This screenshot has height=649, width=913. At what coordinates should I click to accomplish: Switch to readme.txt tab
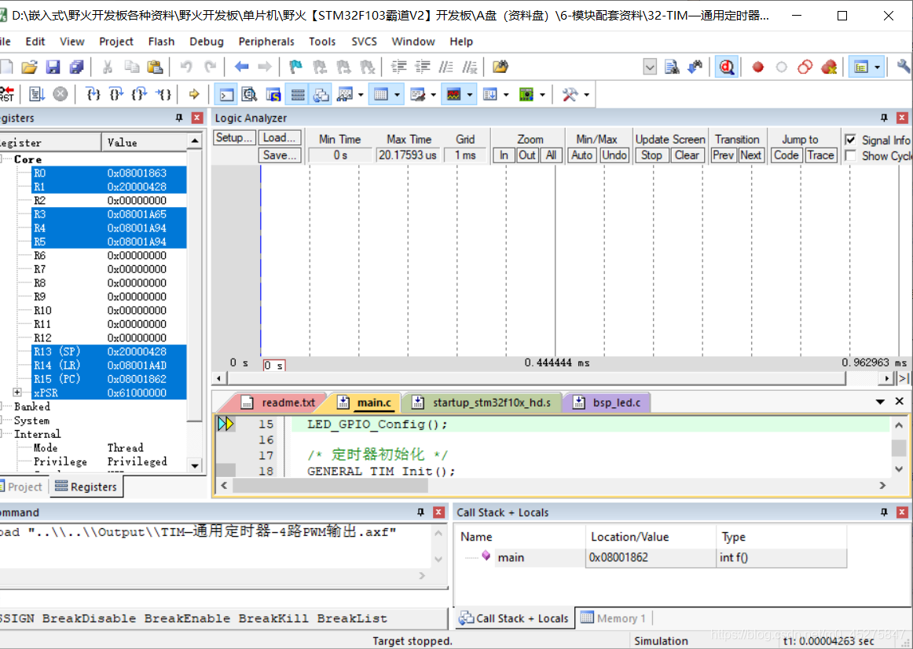tap(280, 403)
